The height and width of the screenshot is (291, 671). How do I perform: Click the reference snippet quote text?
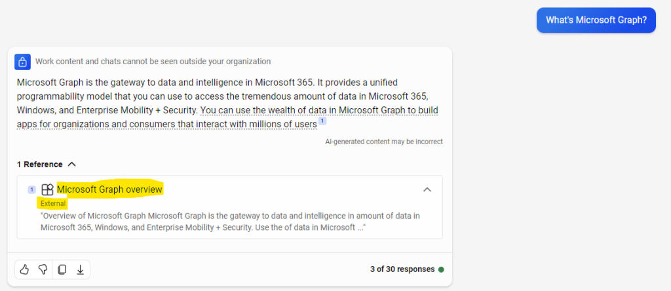tap(230, 222)
